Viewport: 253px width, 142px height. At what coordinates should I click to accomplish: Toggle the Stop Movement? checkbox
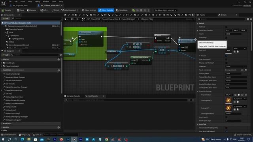tap(226, 60)
